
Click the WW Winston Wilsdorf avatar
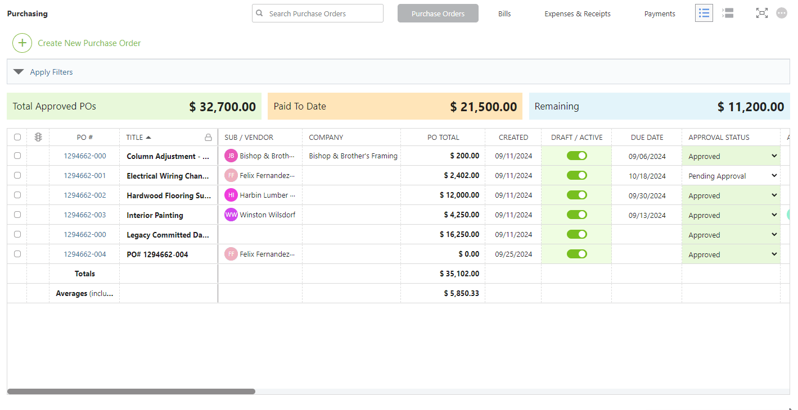[231, 215]
